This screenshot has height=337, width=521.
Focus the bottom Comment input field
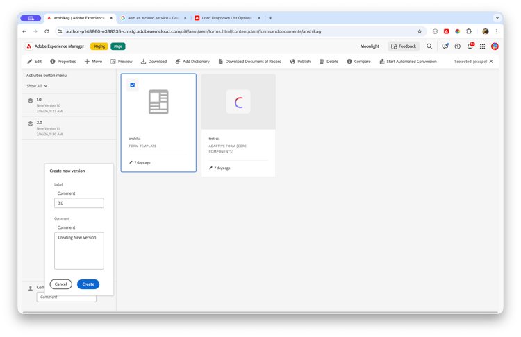(x=67, y=297)
